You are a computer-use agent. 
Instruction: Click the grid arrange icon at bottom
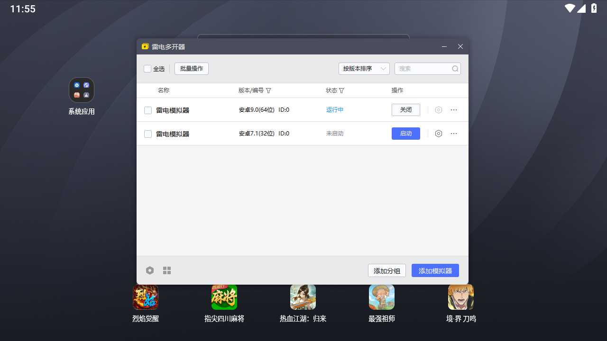167,270
